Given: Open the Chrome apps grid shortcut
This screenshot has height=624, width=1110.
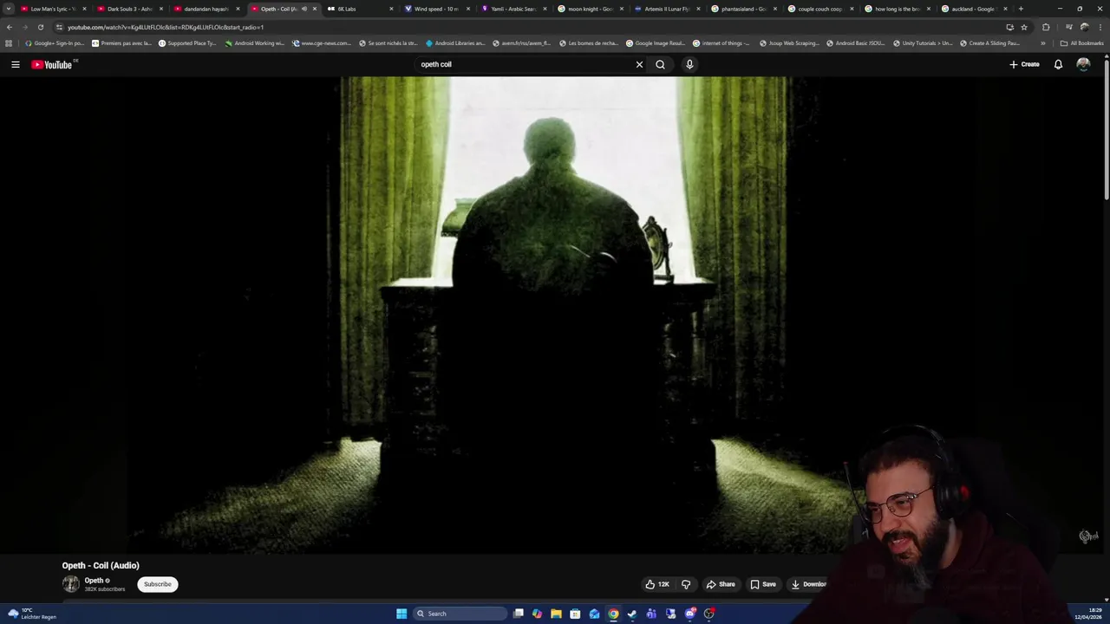Looking at the screenshot, I should click(9, 42).
